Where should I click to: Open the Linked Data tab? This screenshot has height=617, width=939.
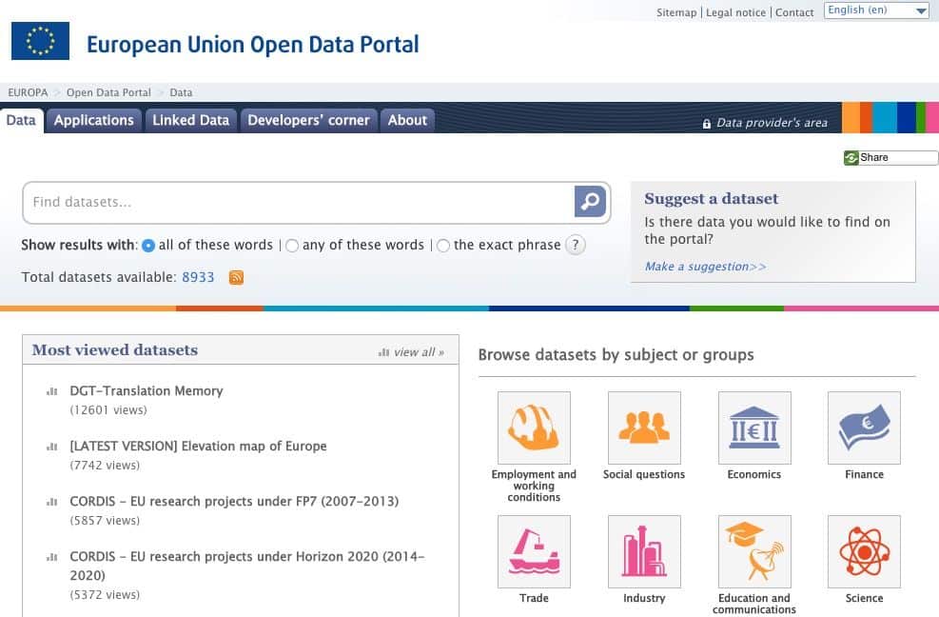191,121
